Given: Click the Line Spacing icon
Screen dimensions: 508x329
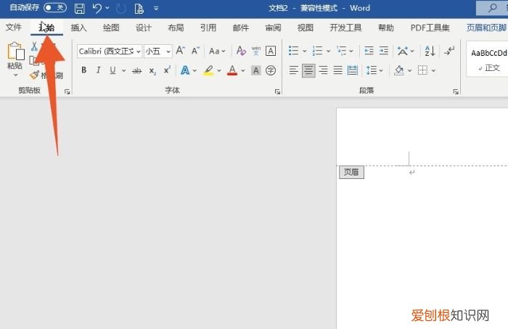Looking at the screenshot, I should click(372, 70).
